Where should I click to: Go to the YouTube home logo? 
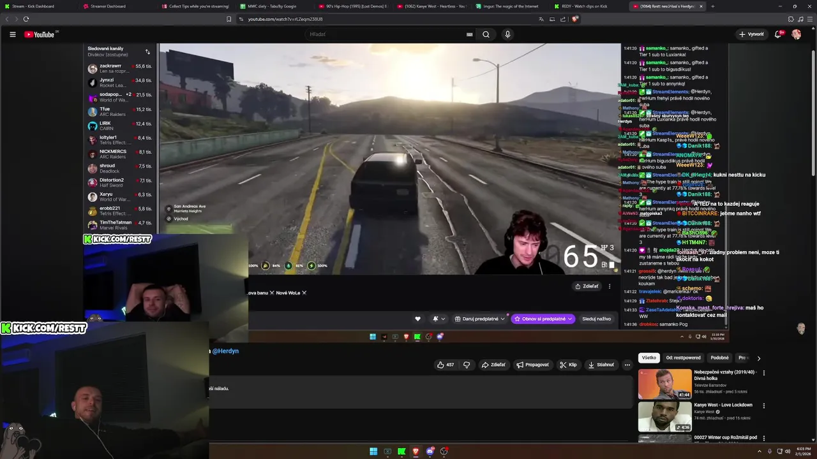pos(40,34)
